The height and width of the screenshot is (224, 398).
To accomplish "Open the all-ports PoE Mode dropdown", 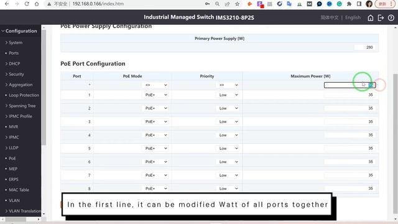I will (155, 85).
